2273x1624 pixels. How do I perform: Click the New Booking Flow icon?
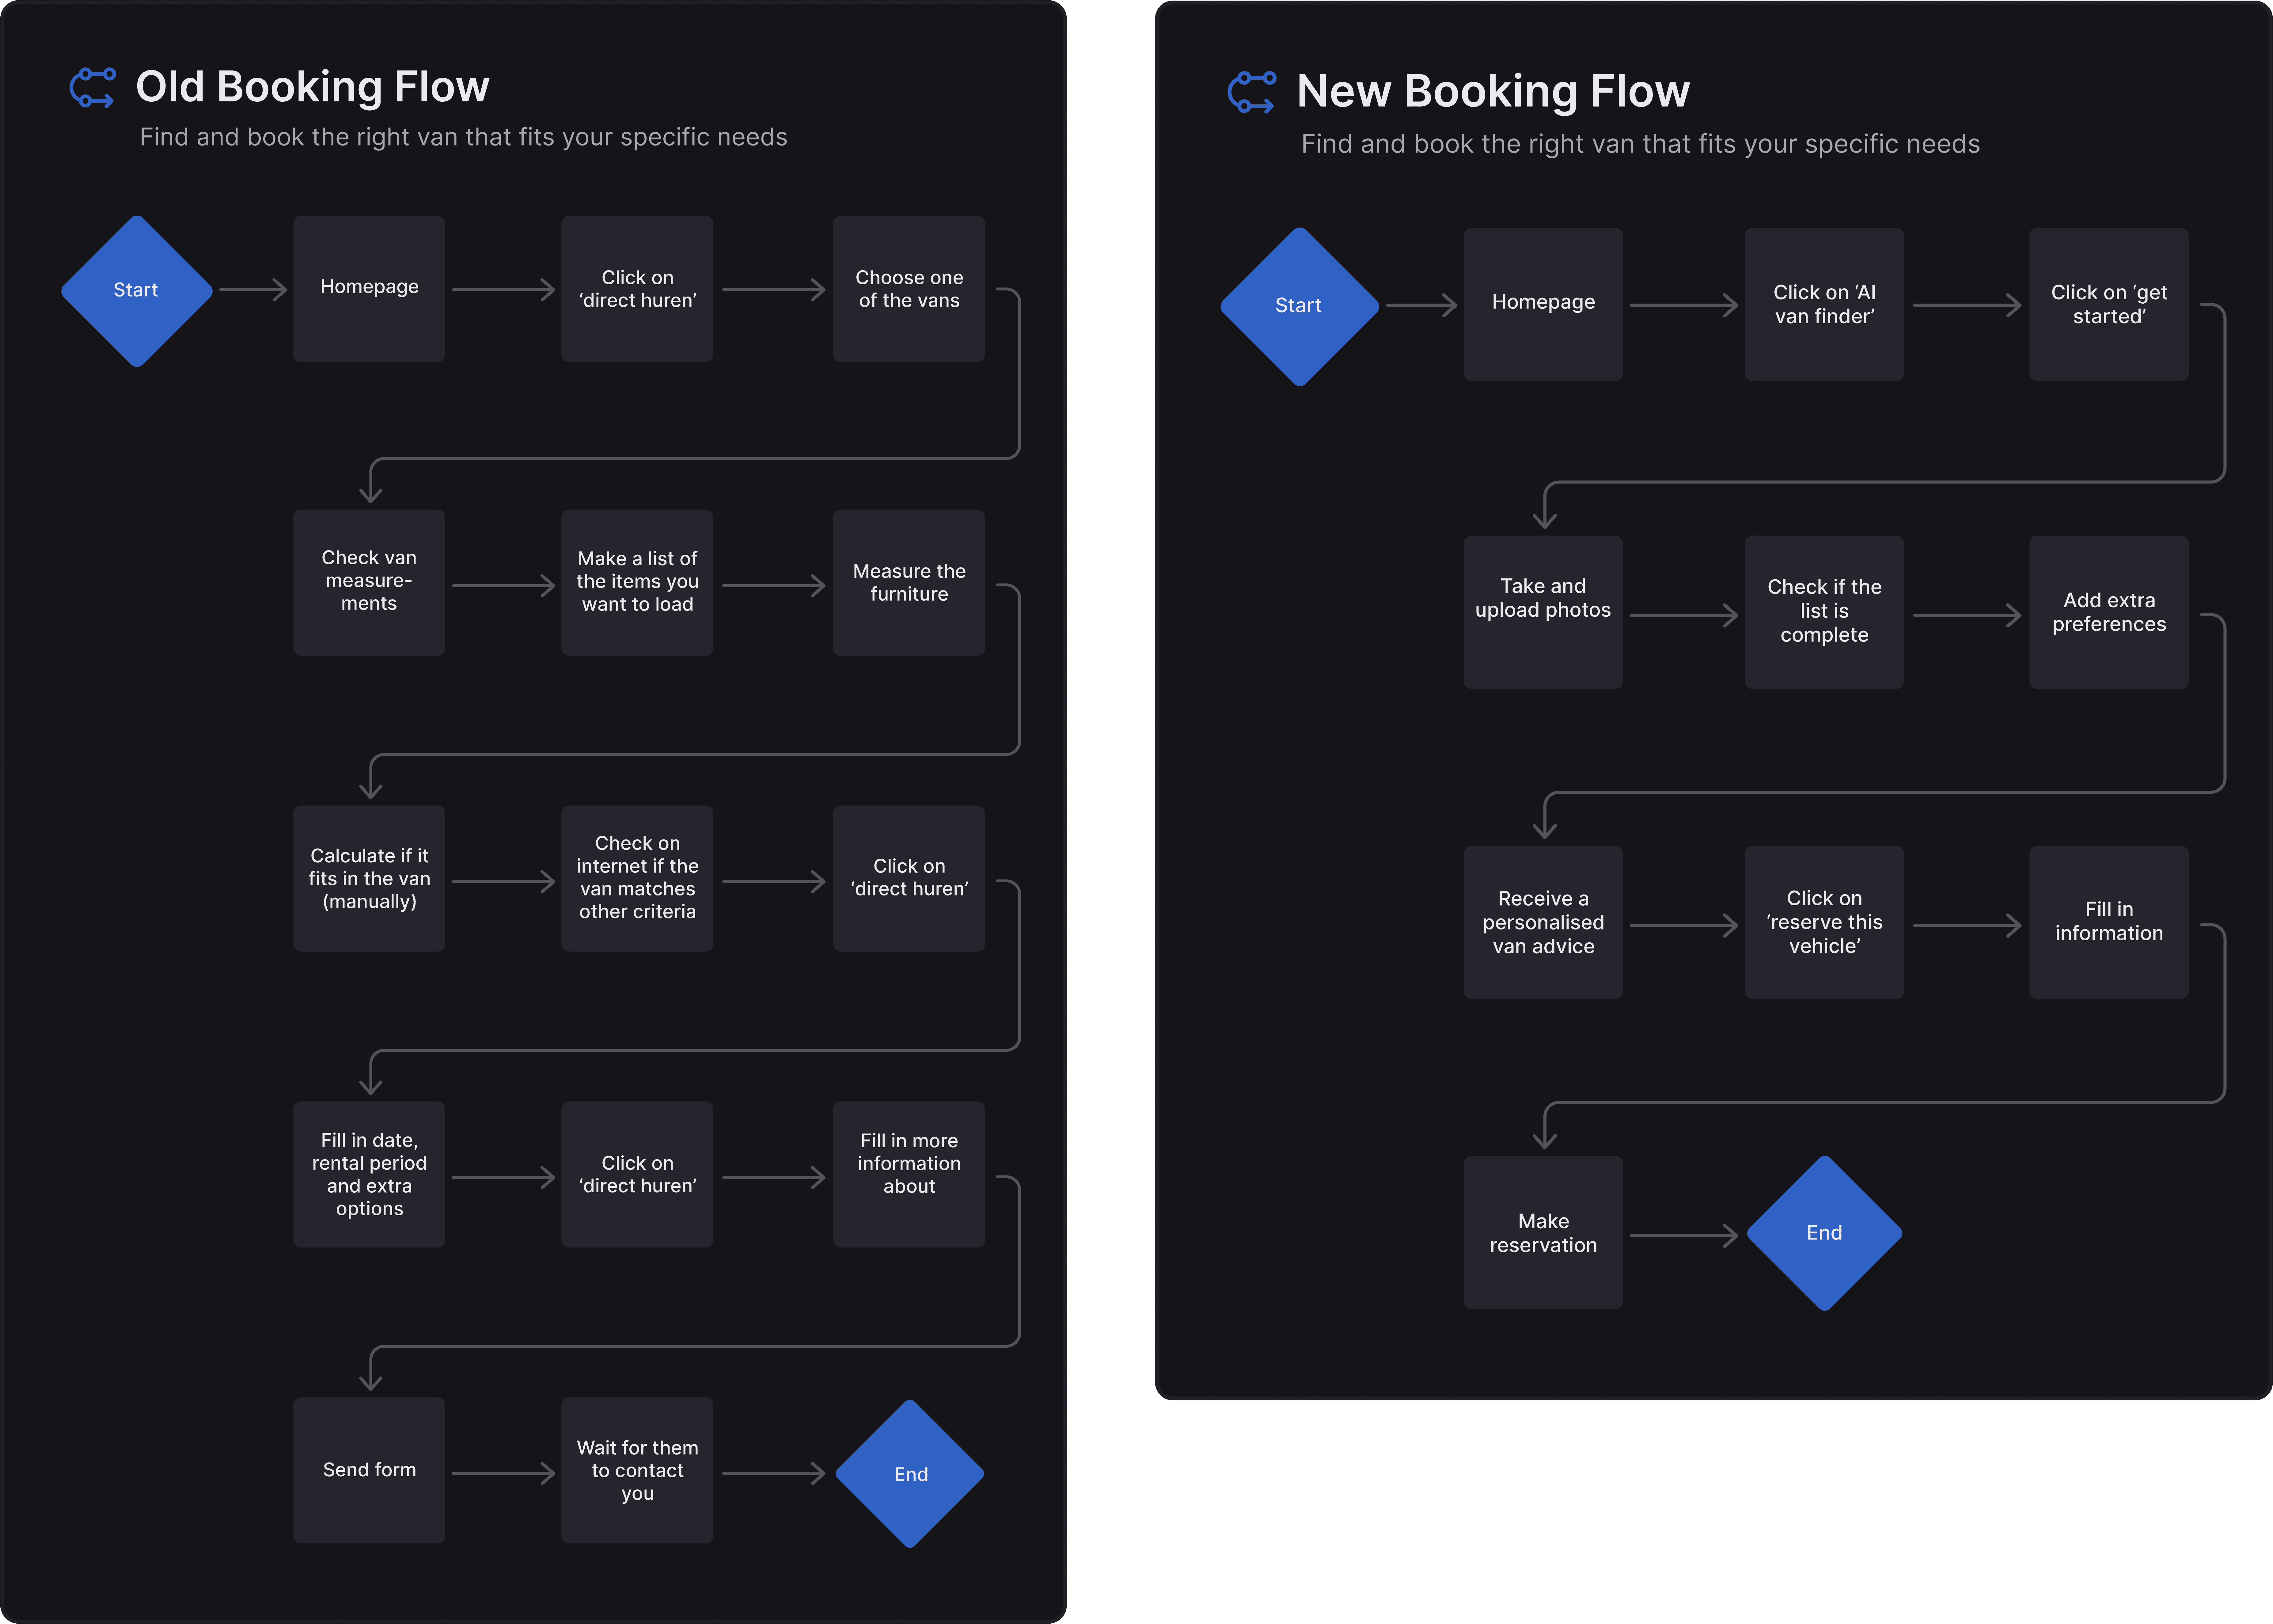pos(1251,92)
